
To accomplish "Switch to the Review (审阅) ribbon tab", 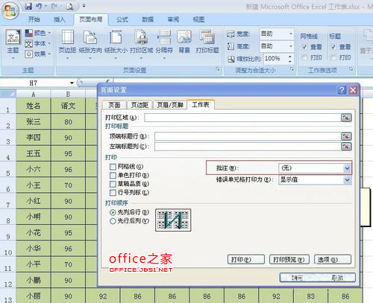I will click(x=173, y=19).
